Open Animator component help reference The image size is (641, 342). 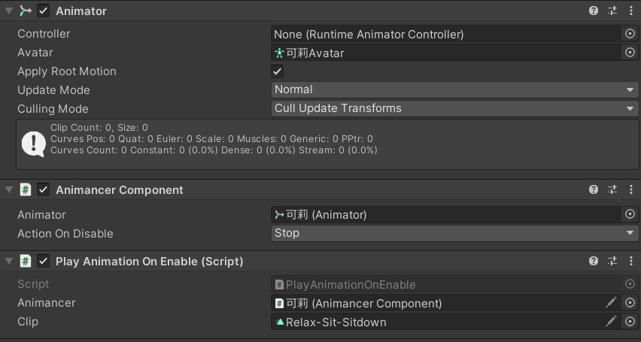click(594, 11)
